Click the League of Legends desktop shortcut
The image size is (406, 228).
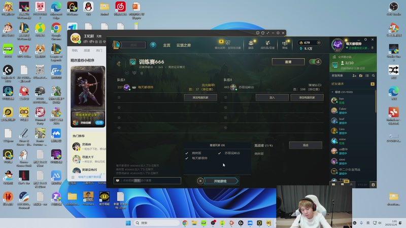coord(56,52)
